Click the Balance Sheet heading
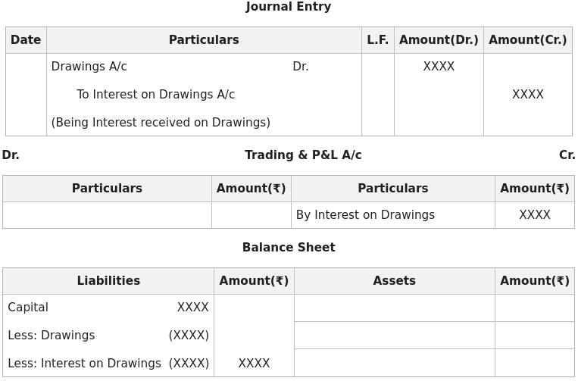Viewport: 578px width, 381px height. 289,247
